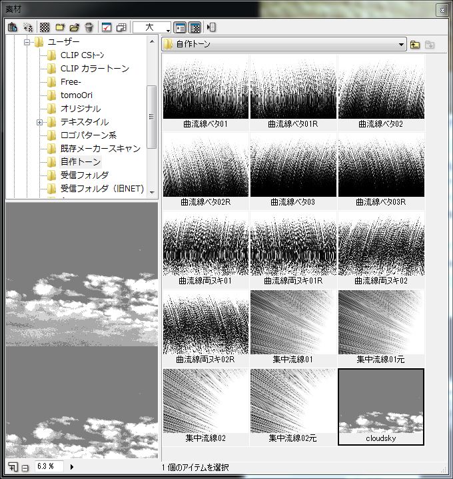Click the dotted tone transfer icon in toolbar
This screenshot has height=479, width=453.
pyautogui.click(x=28, y=27)
